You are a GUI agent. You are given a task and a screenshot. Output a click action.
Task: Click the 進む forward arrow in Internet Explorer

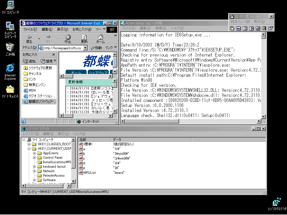[49, 39]
